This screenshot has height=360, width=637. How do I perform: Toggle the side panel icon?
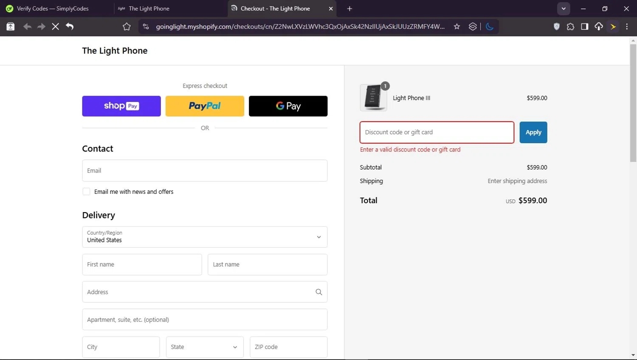pyautogui.click(x=585, y=26)
